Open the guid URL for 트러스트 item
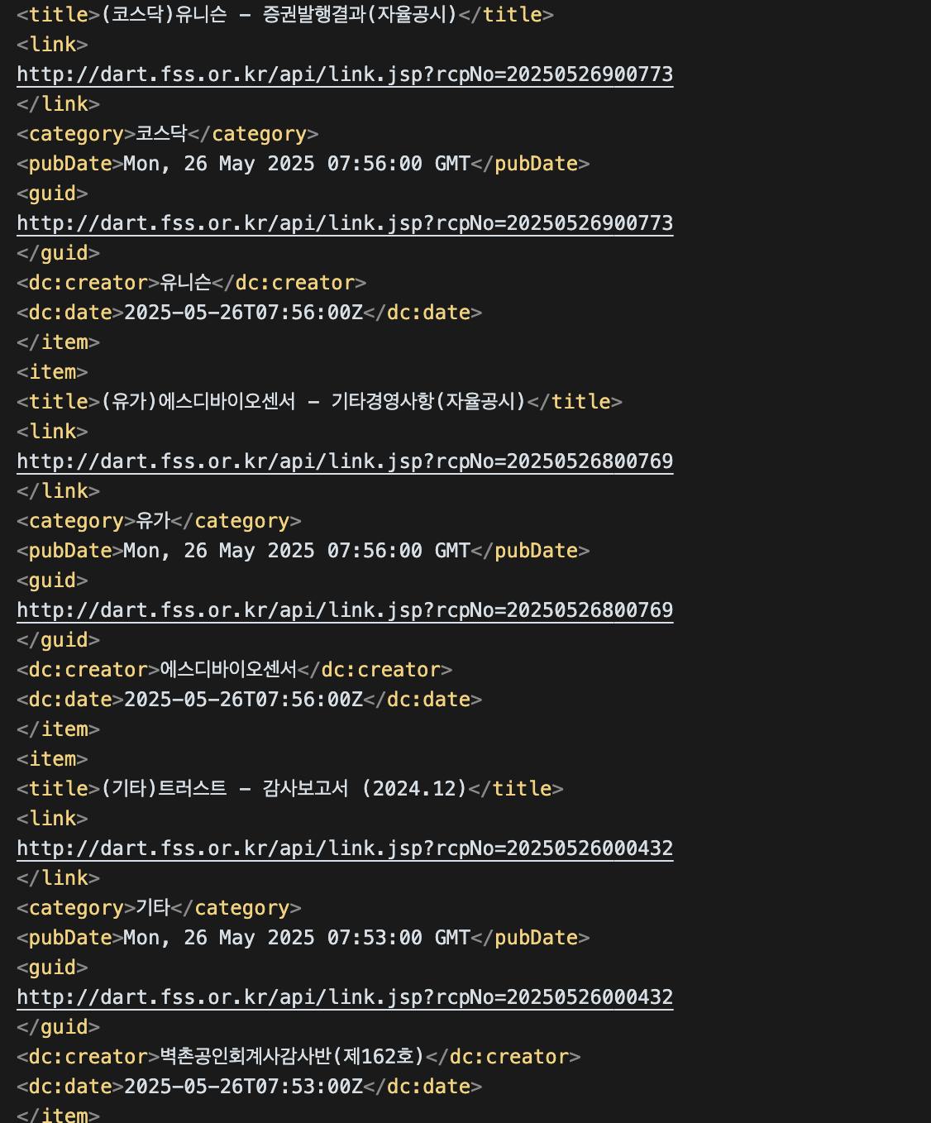Image resolution: width=931 pixels, height=1123 pixels. click(345, 997)
